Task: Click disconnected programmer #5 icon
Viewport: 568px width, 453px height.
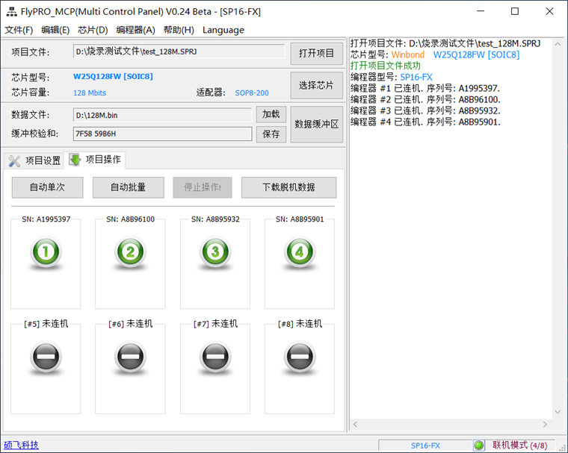Action: click(x=46, y=359)
